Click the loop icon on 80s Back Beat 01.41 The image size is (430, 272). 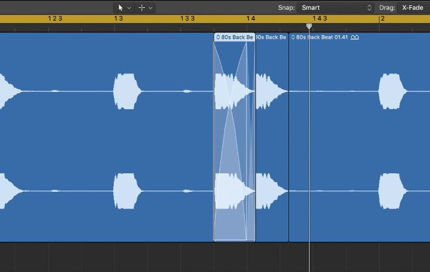(x=355, y=37)
